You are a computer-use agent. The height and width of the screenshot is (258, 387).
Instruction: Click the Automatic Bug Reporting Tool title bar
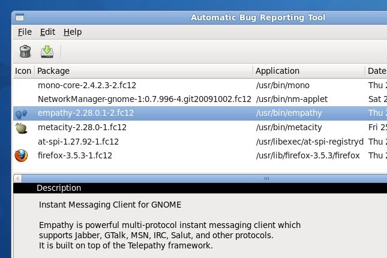click(x=258, y=17)
